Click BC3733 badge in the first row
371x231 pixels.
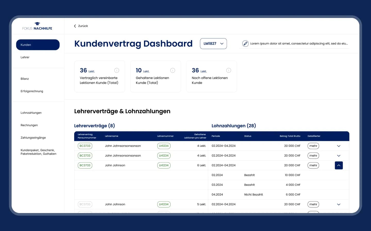(85, 146)
